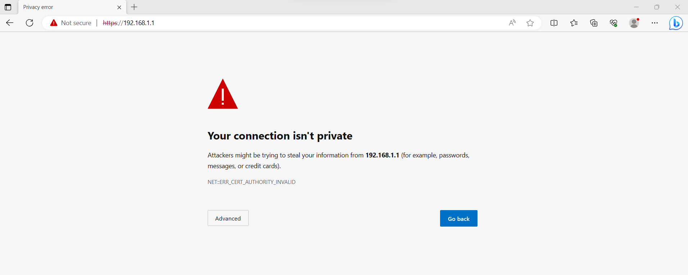Enable split screen view
The image size is (688, 275).
coord(554,23)
